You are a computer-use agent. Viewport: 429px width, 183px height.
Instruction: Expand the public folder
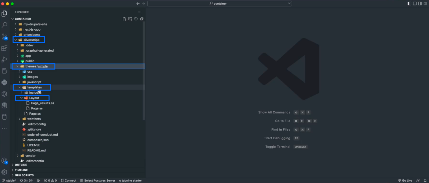[18, 61]
